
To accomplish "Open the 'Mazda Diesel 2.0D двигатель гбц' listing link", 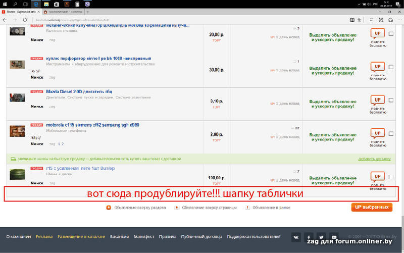I will (80, 91).
